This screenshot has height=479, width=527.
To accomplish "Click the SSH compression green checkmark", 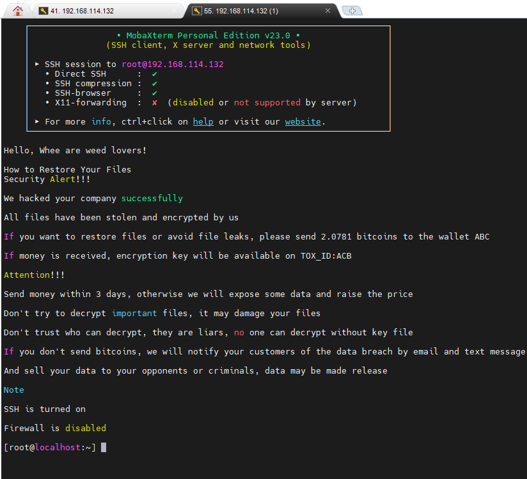I will (155, 84).
